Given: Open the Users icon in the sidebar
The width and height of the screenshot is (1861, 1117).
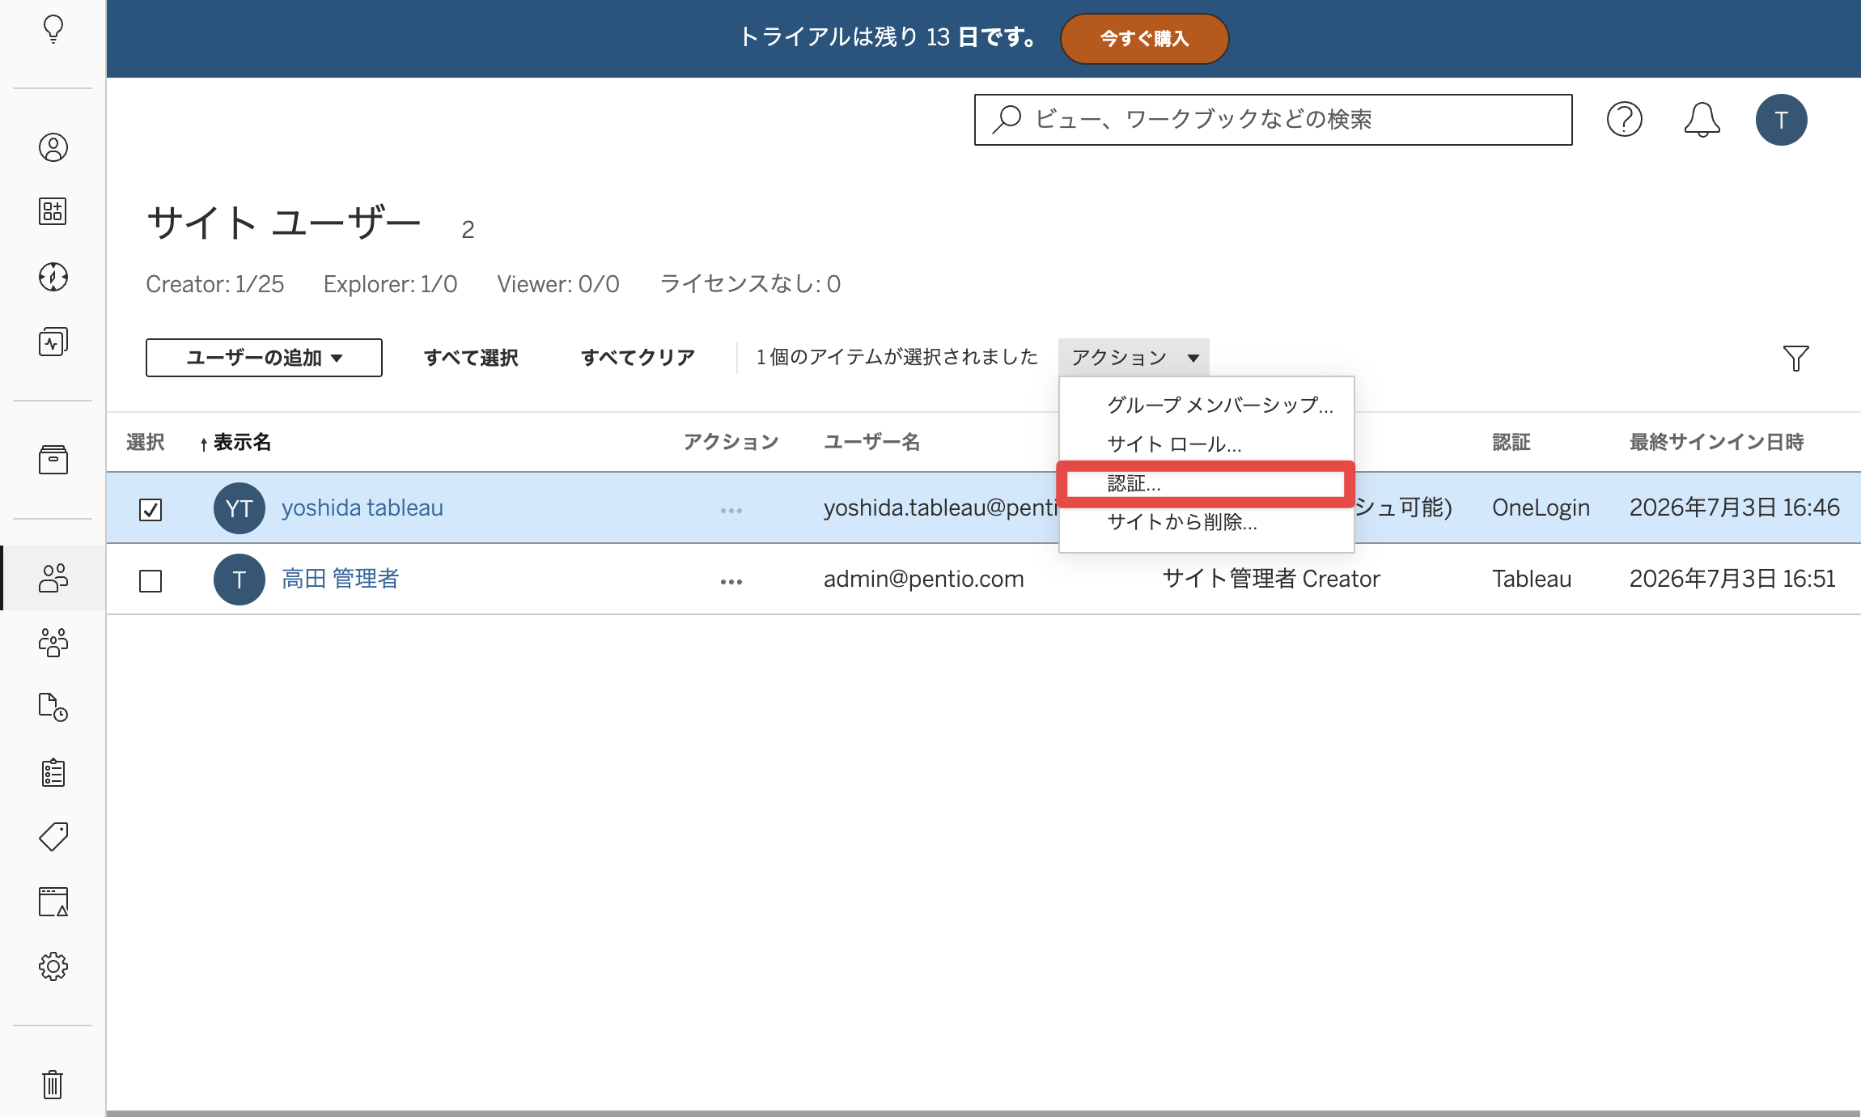Looking at the screenshot, I should [x=53, y=578].
